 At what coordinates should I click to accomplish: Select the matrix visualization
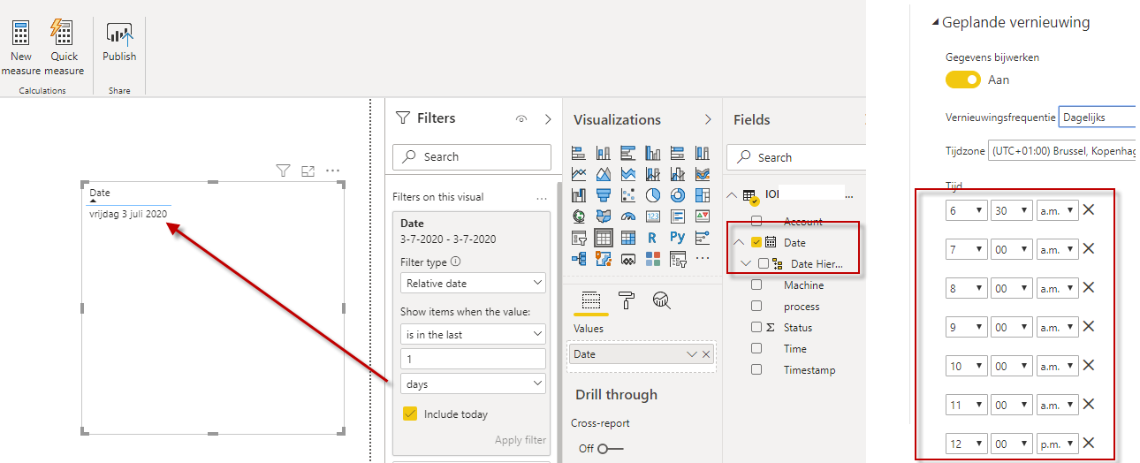(x=628, y=237)
